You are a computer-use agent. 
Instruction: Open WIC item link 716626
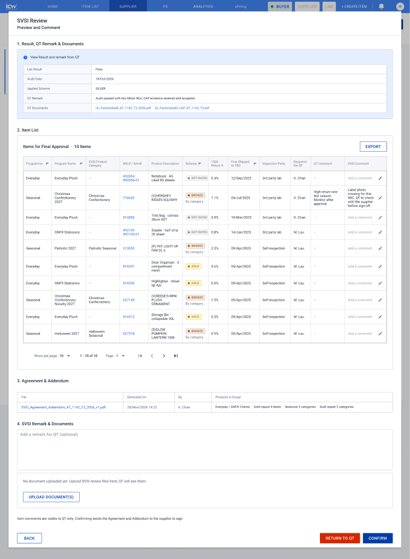[x=129, y=198]
